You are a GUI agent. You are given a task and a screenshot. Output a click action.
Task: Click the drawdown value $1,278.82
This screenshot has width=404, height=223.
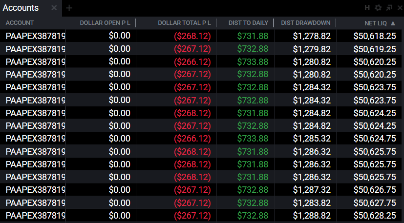[x=312, y=36]
